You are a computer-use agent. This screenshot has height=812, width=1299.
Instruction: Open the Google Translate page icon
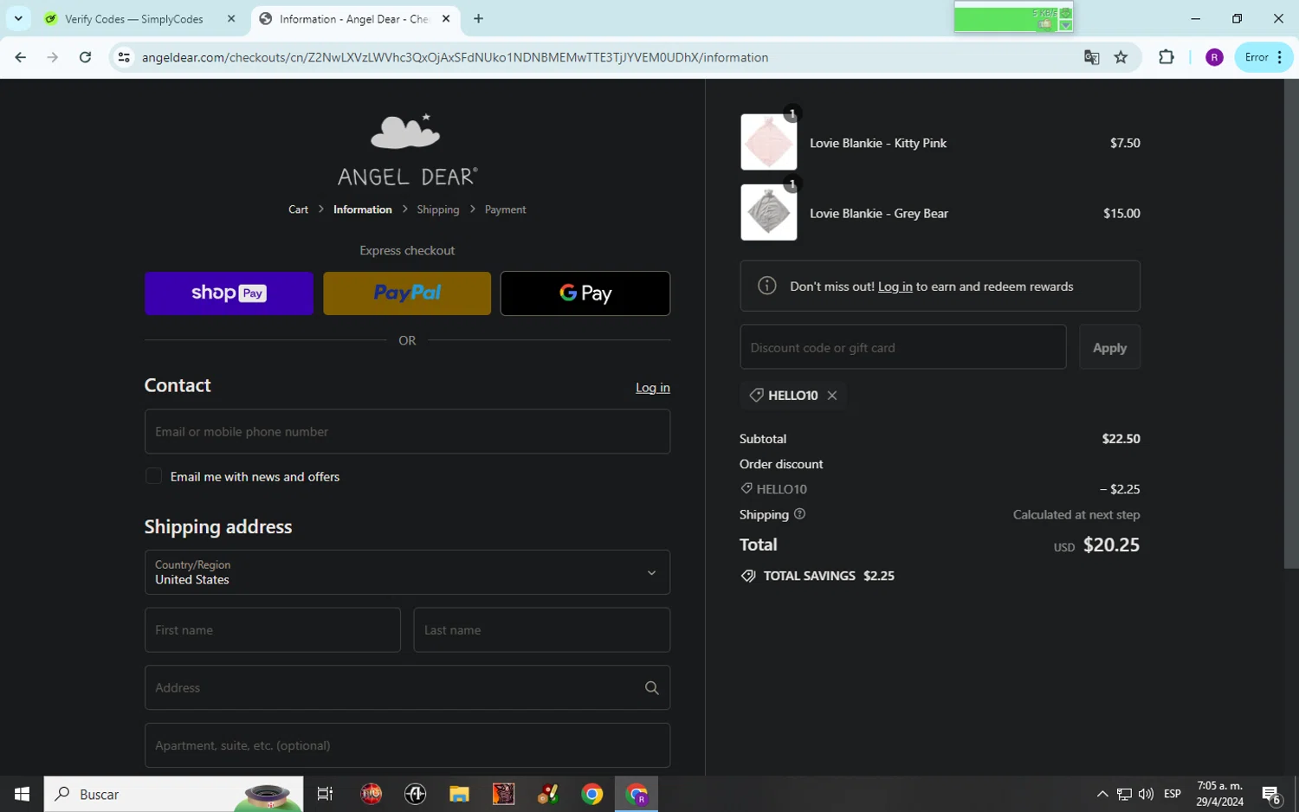point(1091,57)
